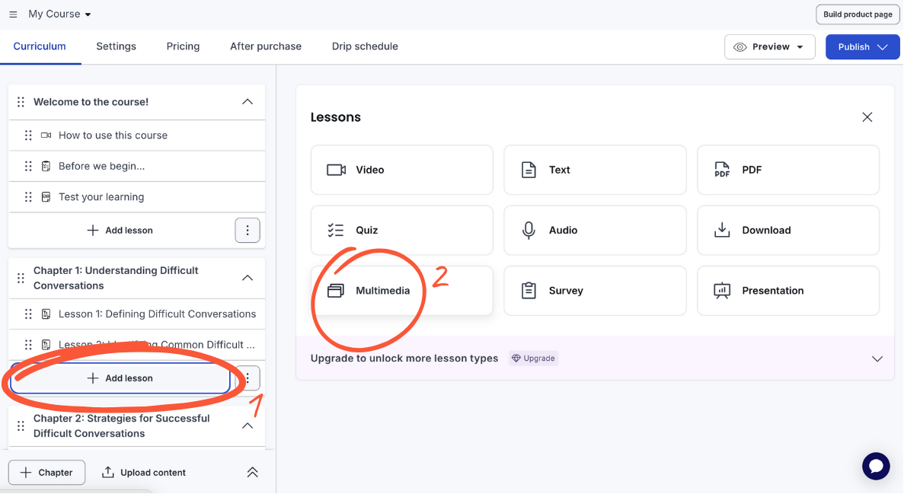Expand upgrade to unlock more lesson types
The height and width of the screenshot is (494, 904).
(x=877, y=359)
